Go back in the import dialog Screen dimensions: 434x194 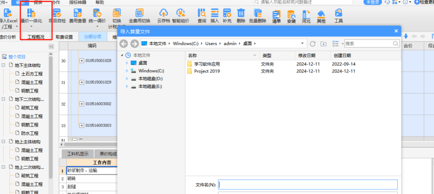(x=124, y=44)
